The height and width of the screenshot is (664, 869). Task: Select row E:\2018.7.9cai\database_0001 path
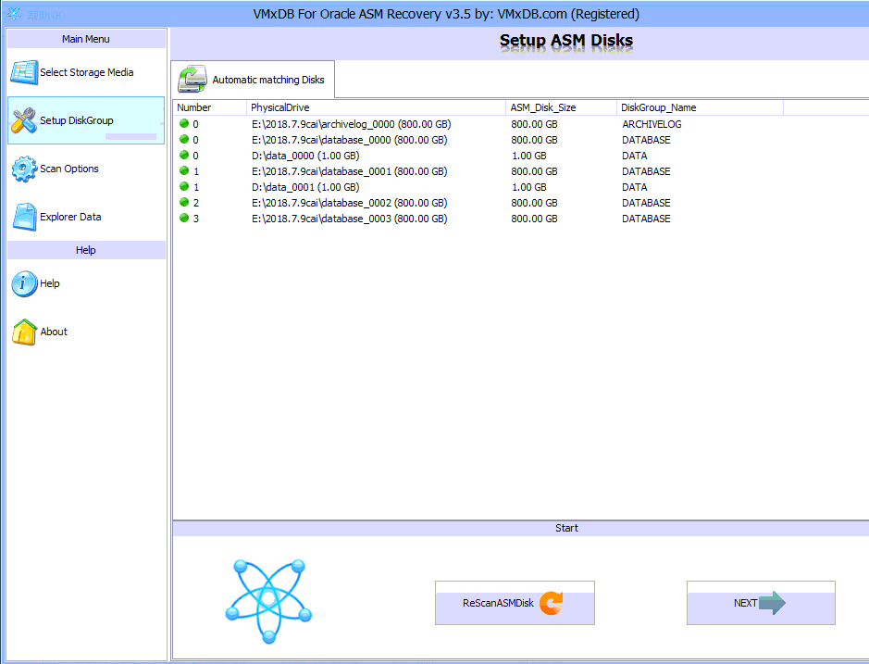point(350,171)
